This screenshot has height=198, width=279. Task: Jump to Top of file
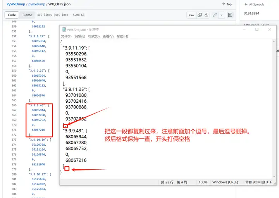(x=227, y=4)
